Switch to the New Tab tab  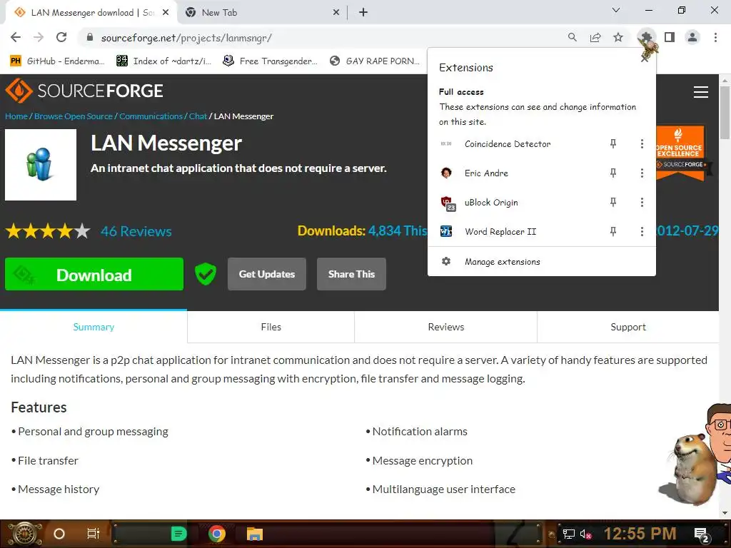pos(262,13)
